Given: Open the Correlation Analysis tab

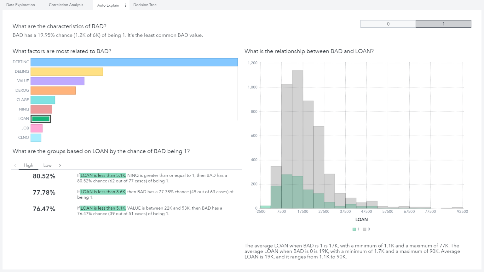Looking at the screenshot, I should point(66,5).
